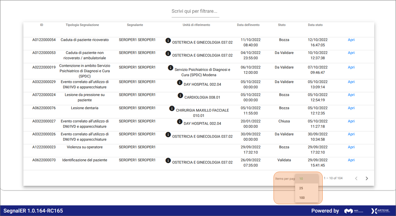This screenshot has height=216, width=396.
Task: Click info icon beside Servizio Psichiatrico unit
Action: click(x=170, y=68)
